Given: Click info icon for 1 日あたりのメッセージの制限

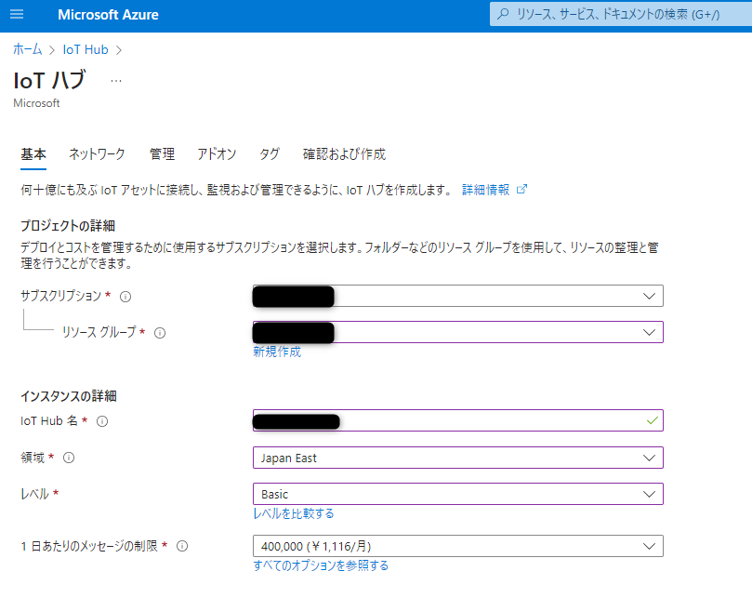Looking at the screenshot, I should [x=182, y=546].
